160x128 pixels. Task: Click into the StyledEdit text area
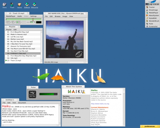30,114
